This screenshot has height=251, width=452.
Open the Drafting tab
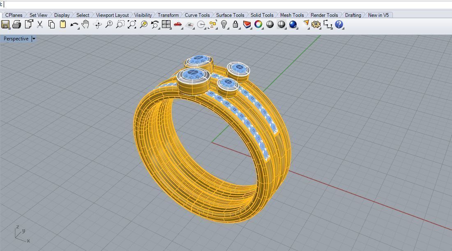(353, 15)
